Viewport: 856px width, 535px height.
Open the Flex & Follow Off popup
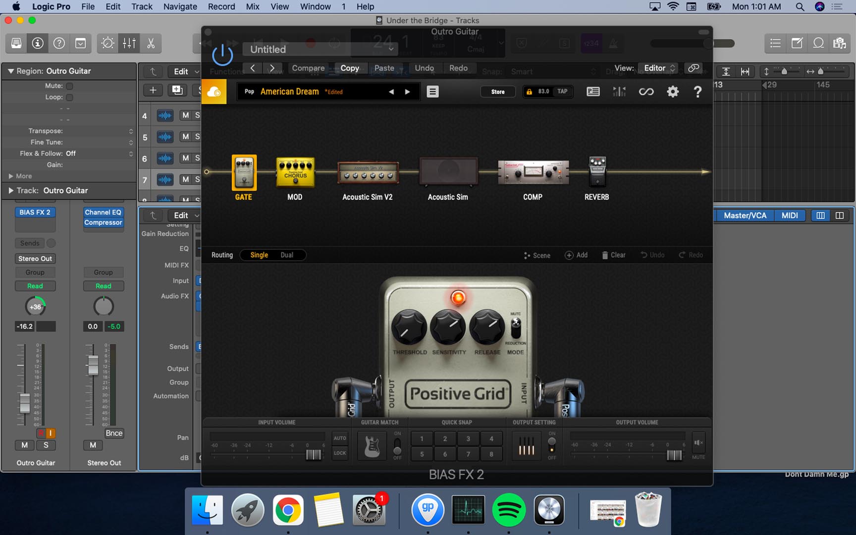[x=131, y=154]
